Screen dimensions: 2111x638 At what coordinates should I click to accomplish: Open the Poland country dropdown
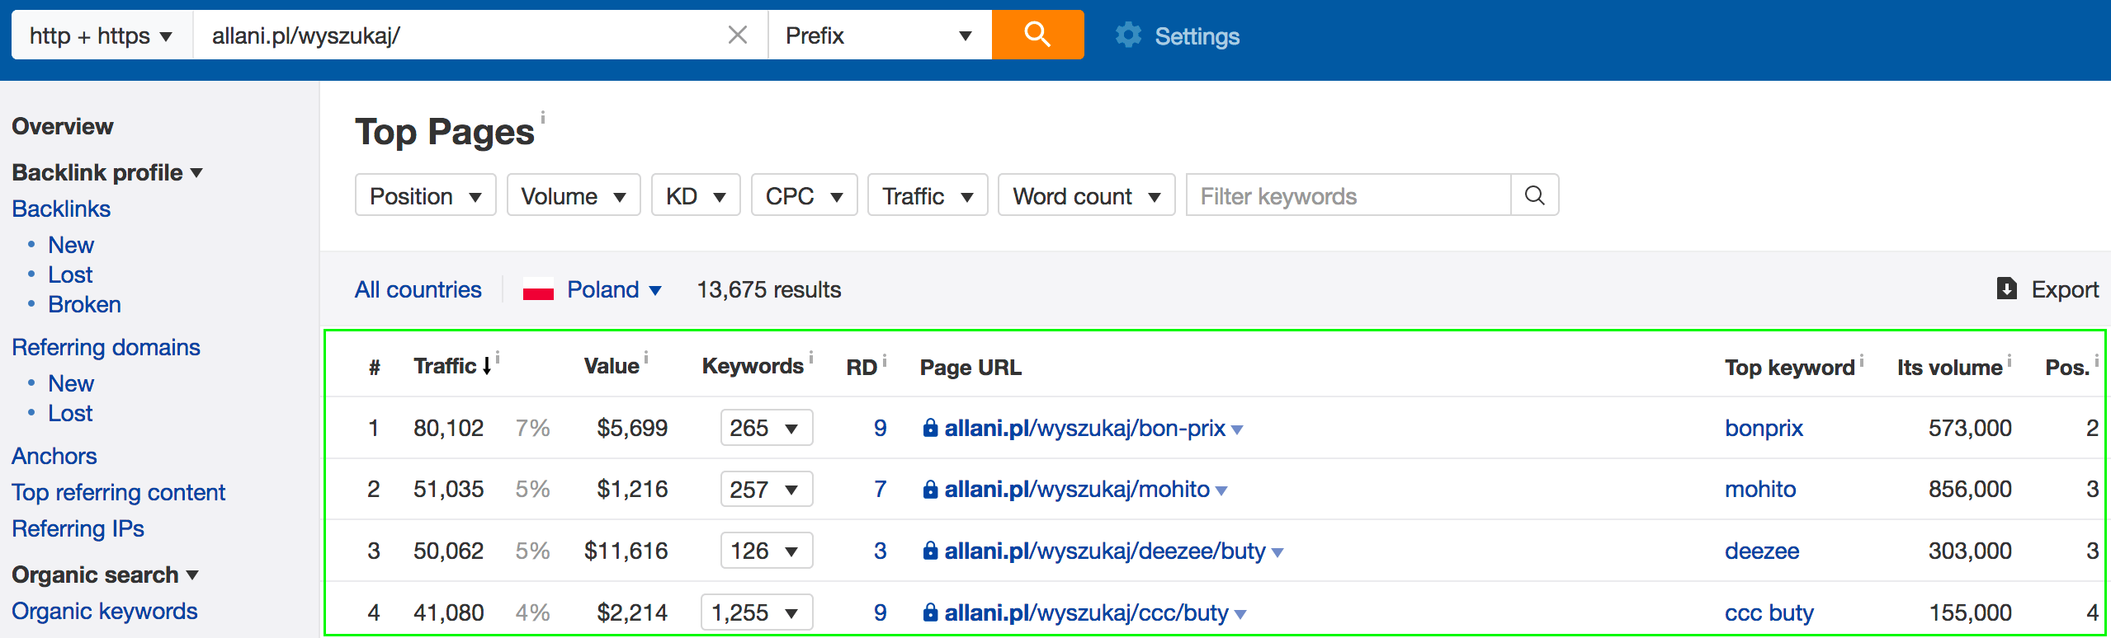pos(614,290)
